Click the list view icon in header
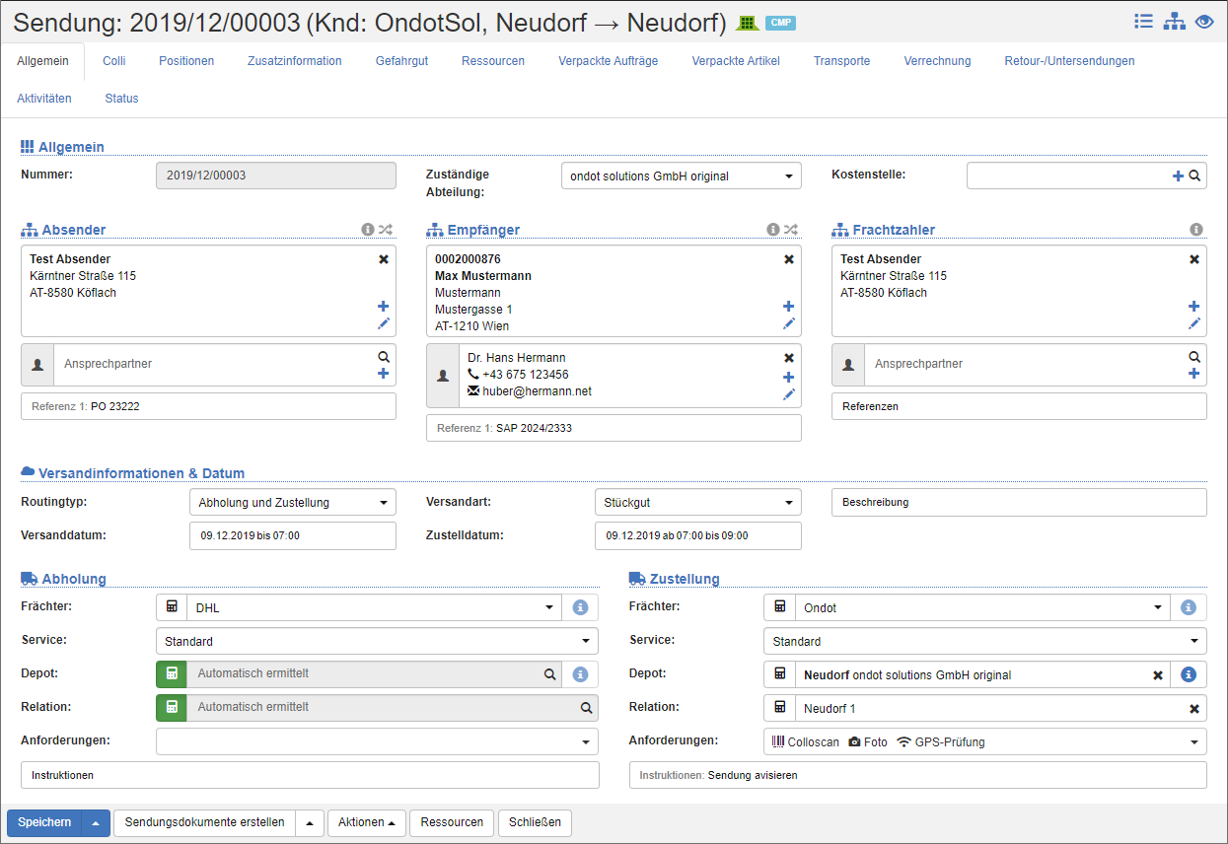This screenshot has height=844, width=1228. pos(1144,21)
